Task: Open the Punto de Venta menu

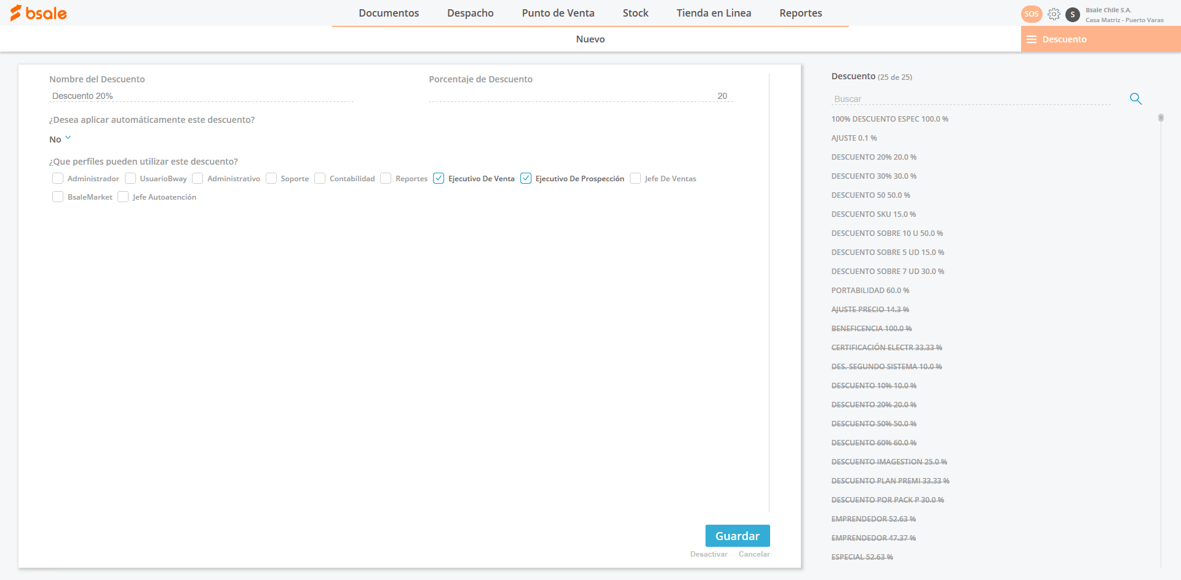Action: 558,13
